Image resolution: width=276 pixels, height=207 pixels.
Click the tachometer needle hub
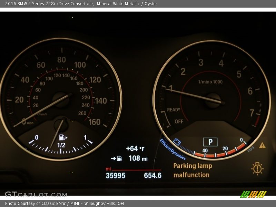pos(213,100)
